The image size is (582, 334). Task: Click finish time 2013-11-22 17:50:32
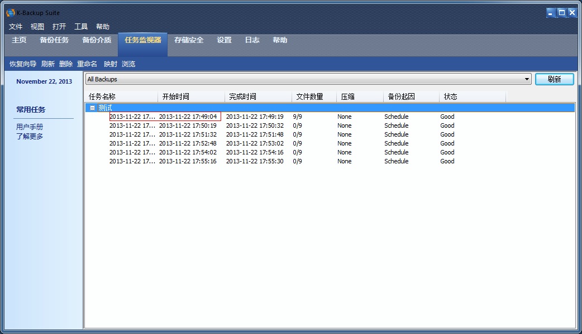[x=255, y=125]
